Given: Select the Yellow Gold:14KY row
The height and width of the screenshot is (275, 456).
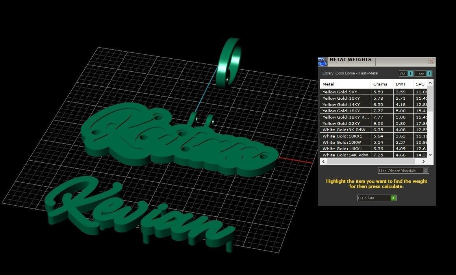Looking at the screenshot, I should (374, 104).
